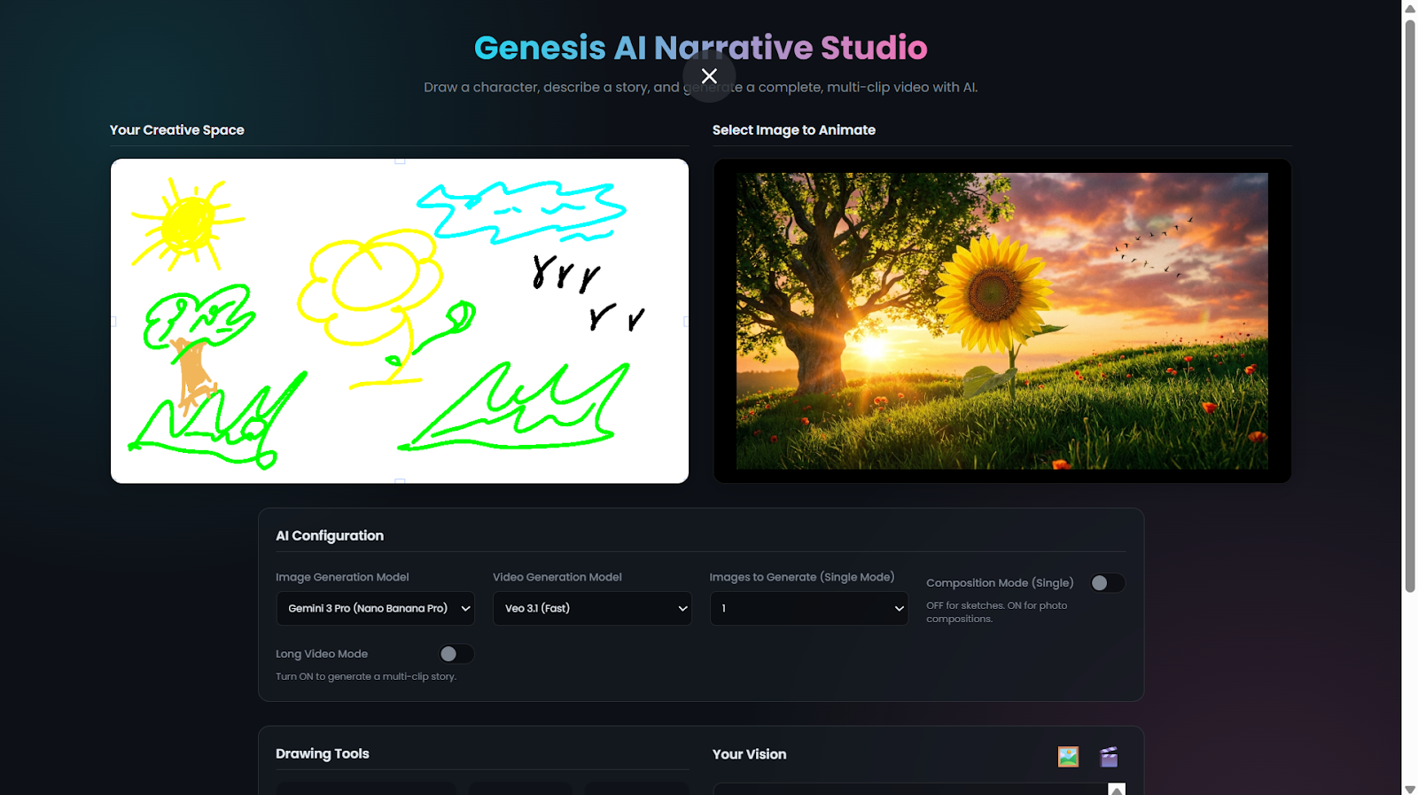This screenshot has height=795, width=1418.
Task: Click the bottom-center resize handle of the canvas
Action: click(400, 481)
